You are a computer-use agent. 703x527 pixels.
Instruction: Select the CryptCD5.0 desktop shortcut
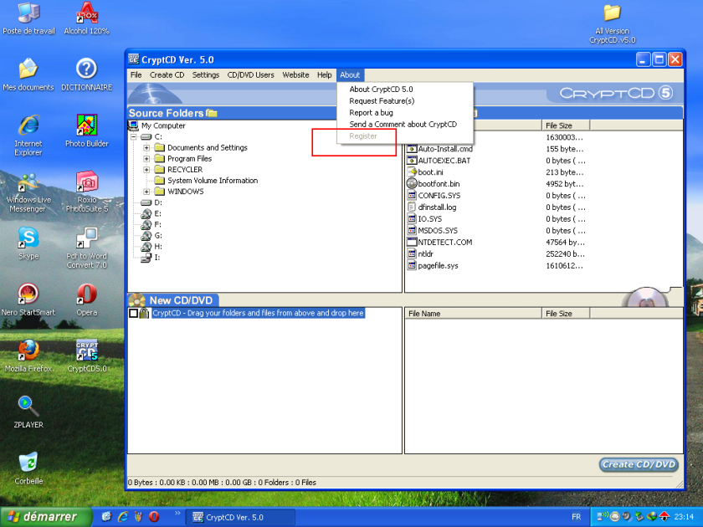click(x=86, y=356)
